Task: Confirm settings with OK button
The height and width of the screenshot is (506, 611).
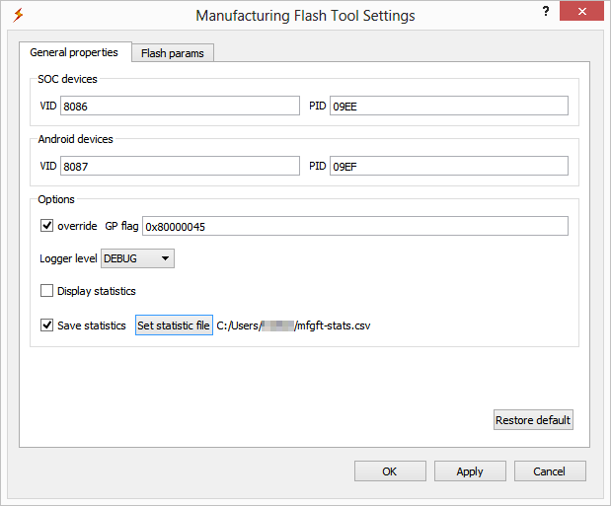Action: 390,471
